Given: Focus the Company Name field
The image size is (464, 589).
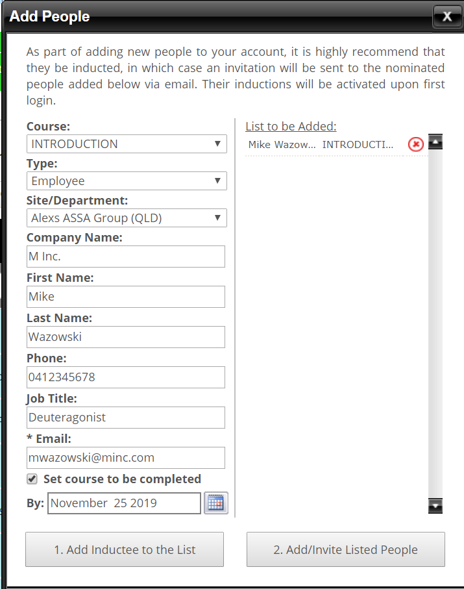Looking at the screenshot, I should (126, 257).
